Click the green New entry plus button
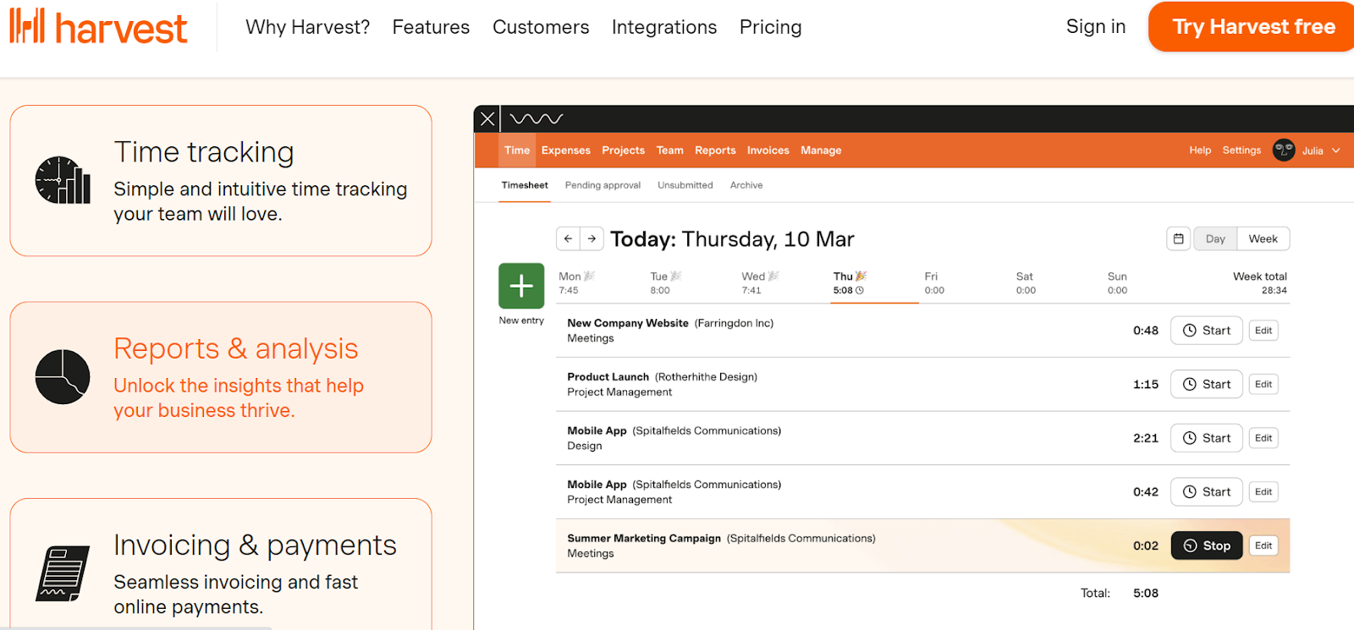Viewport: 1354px width, 630px height. 521,286
